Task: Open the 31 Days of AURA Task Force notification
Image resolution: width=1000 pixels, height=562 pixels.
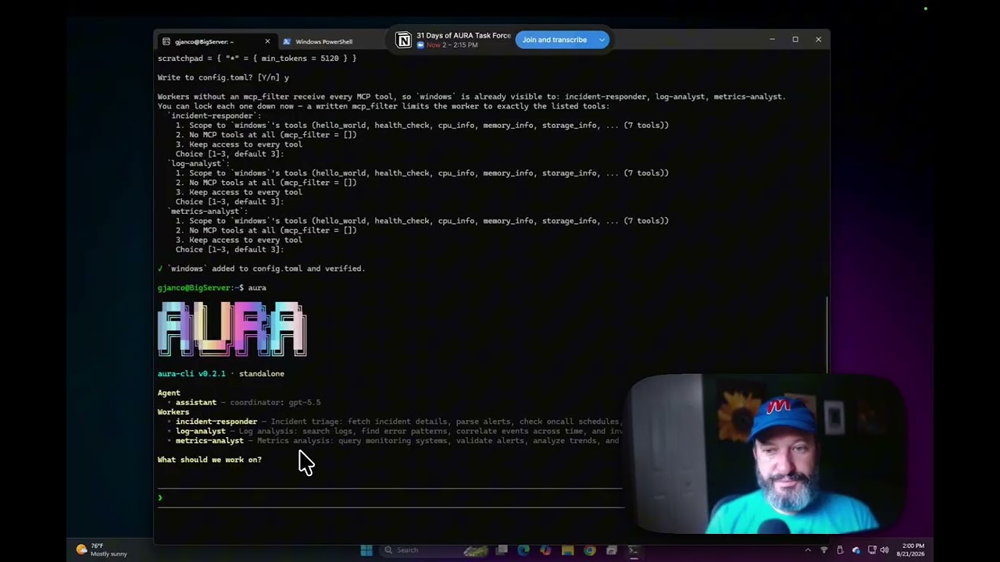Action: pos(463,40)
